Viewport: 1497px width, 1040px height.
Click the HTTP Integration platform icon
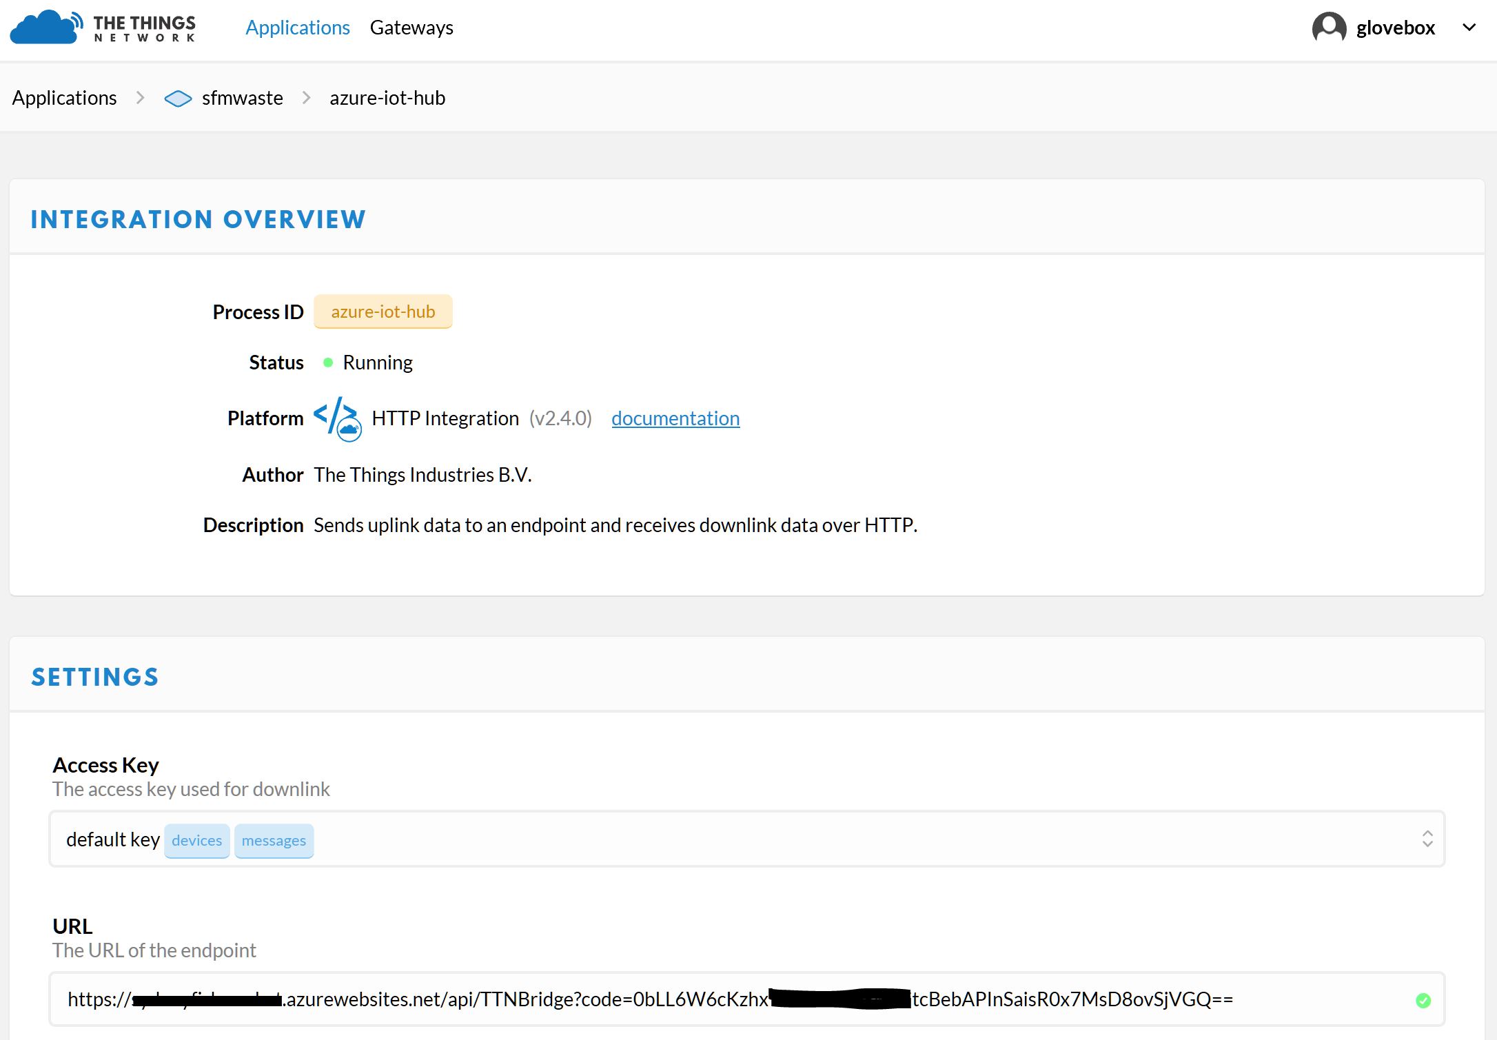pos(337,418)
